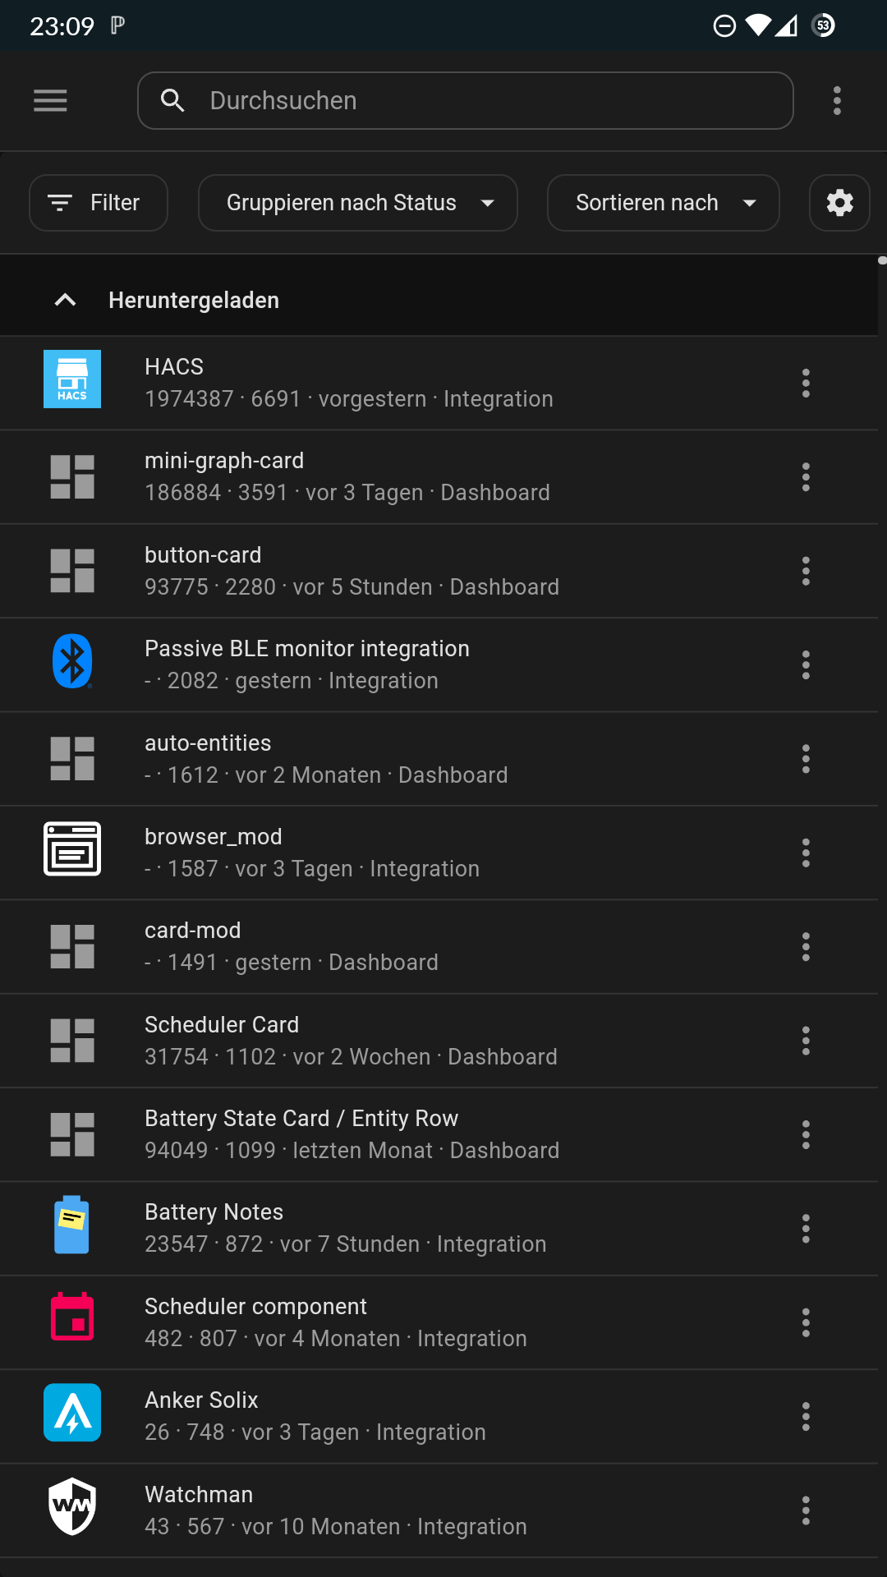
Task: Tap the Passive BLE monitor Bluetooth icon
Action: tap(72, 661)
